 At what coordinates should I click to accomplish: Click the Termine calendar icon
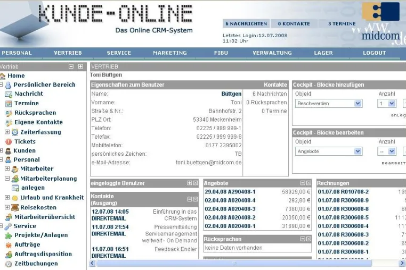click(9, 104)
